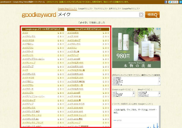Click the ad info icon on banner
This screenshot has width=182, height=128.
coord(157,29)
